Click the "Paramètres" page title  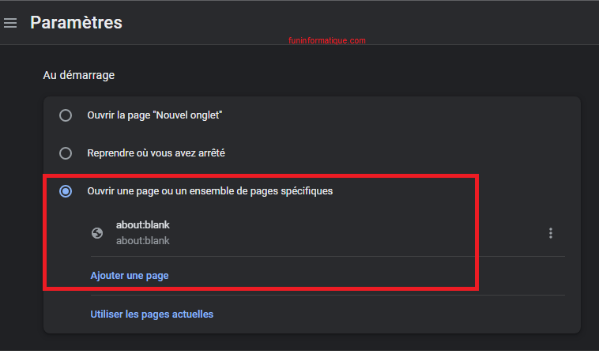pos(76,22)
